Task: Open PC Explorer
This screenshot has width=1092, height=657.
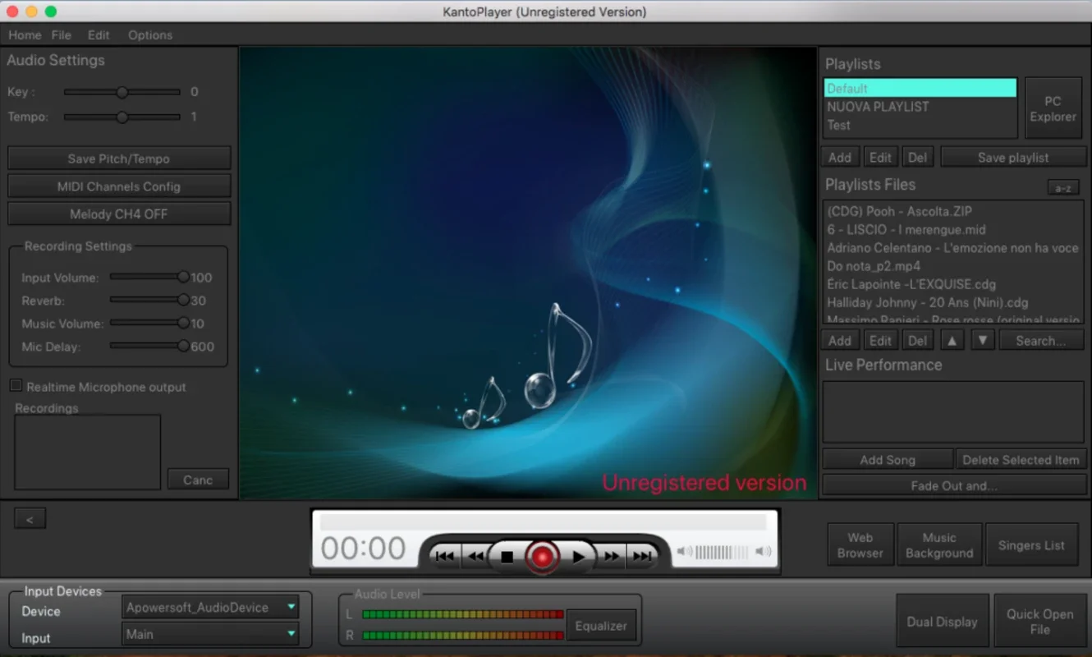Action: (x=1053, y=109)
